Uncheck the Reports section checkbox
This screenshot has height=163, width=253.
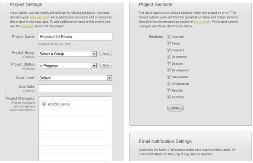click(x=168, y=90)
